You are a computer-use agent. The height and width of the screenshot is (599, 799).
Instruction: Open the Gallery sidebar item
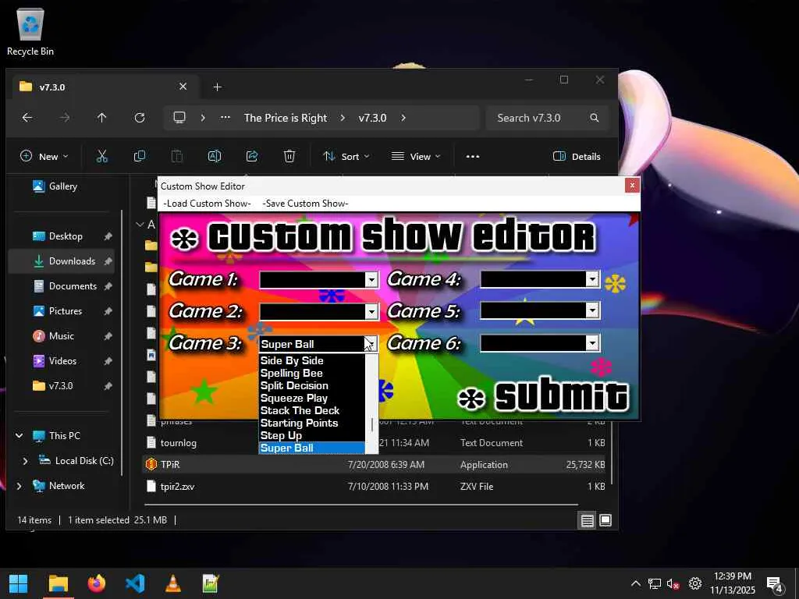[x=61, y=186]
